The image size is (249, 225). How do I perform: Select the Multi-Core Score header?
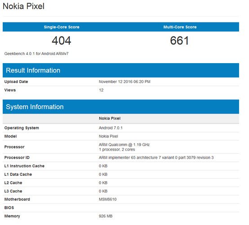coord(180,27)
